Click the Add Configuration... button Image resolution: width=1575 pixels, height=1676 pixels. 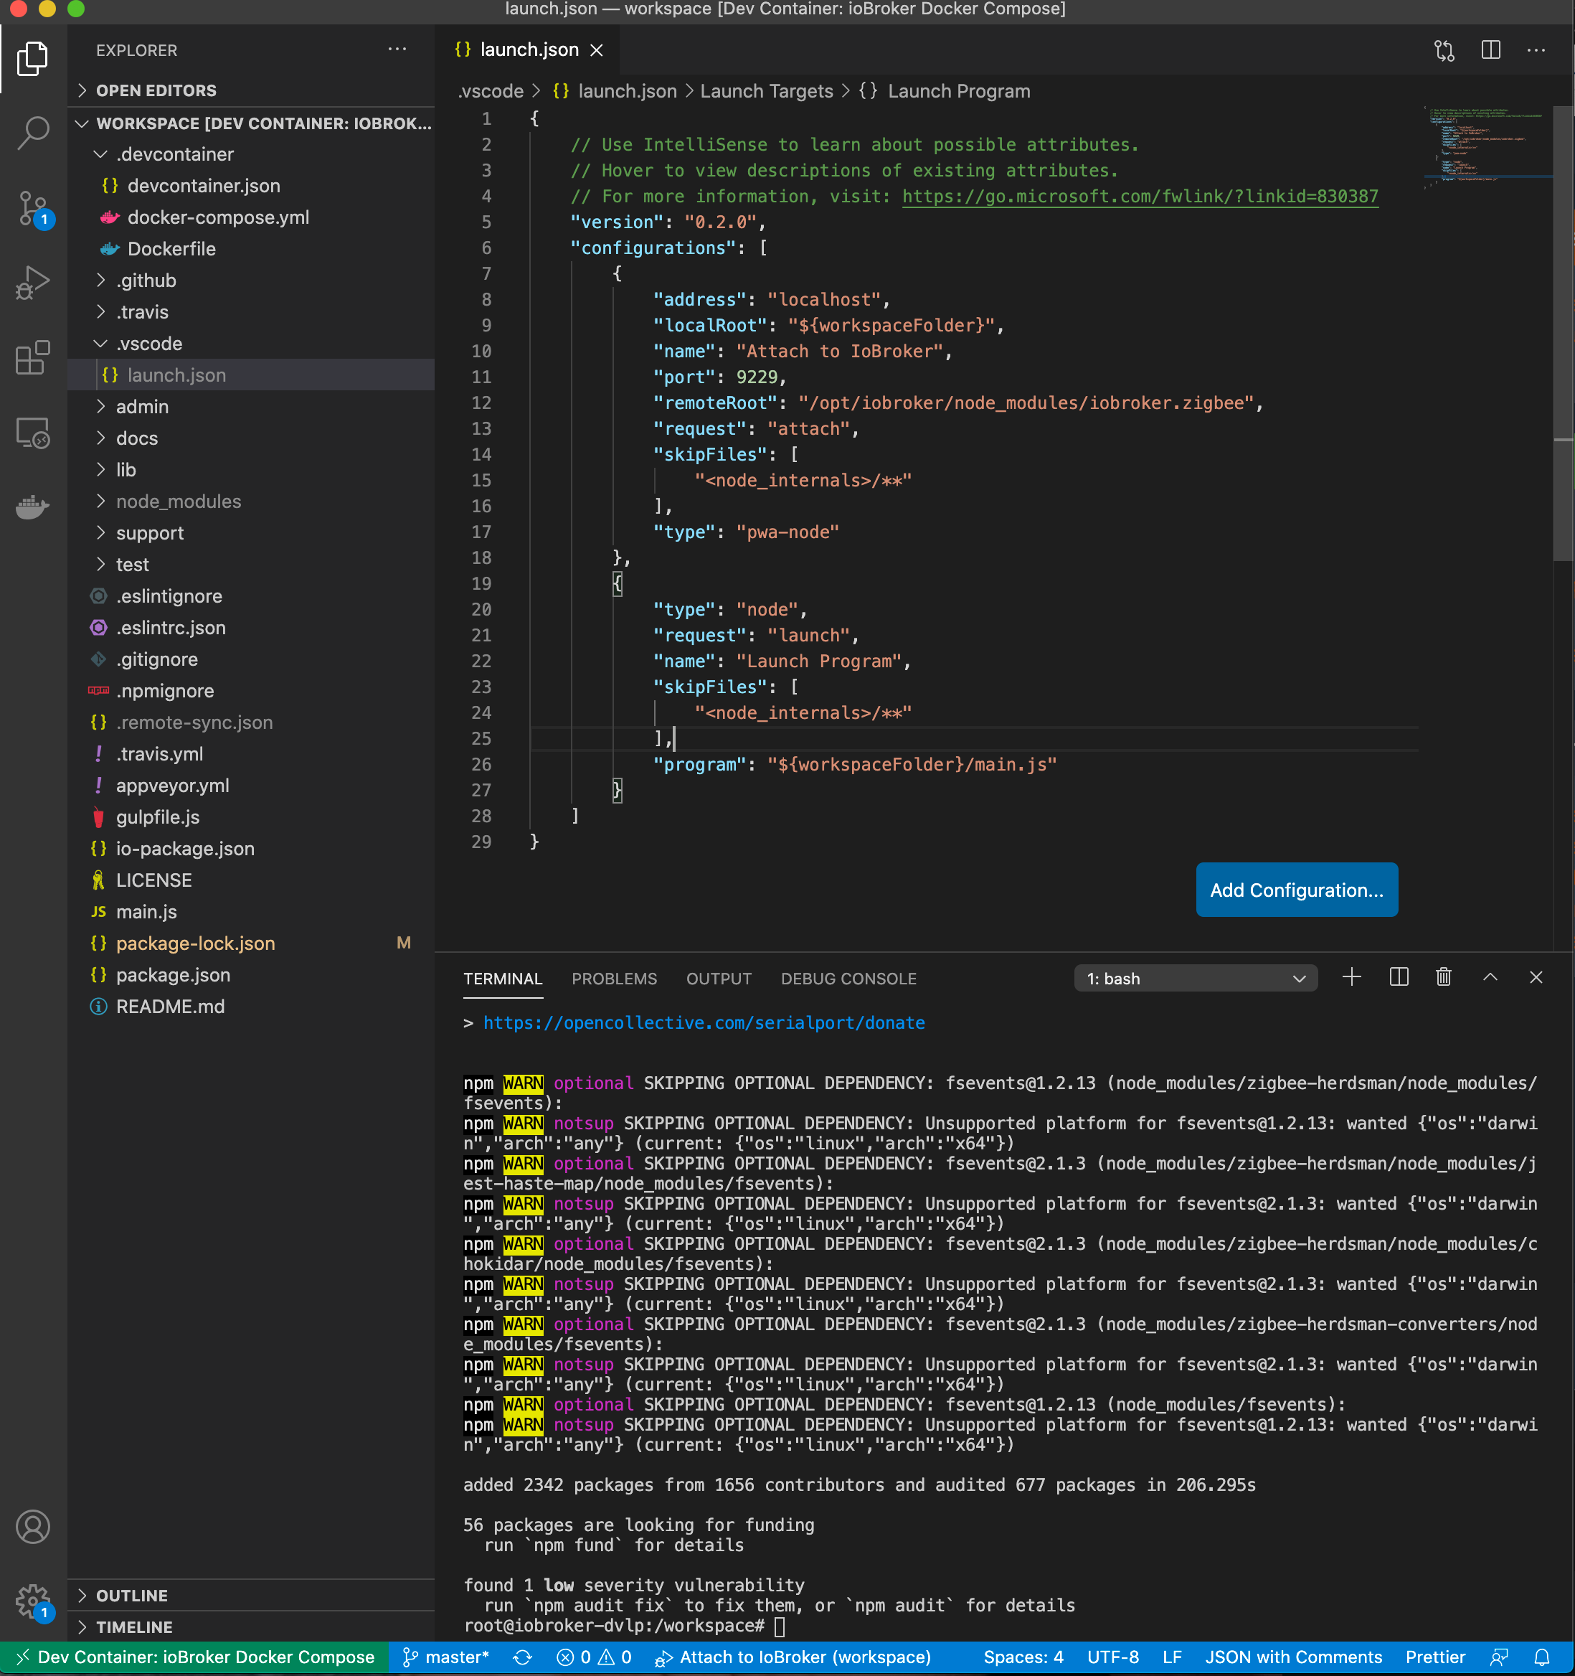point(1296,890)
